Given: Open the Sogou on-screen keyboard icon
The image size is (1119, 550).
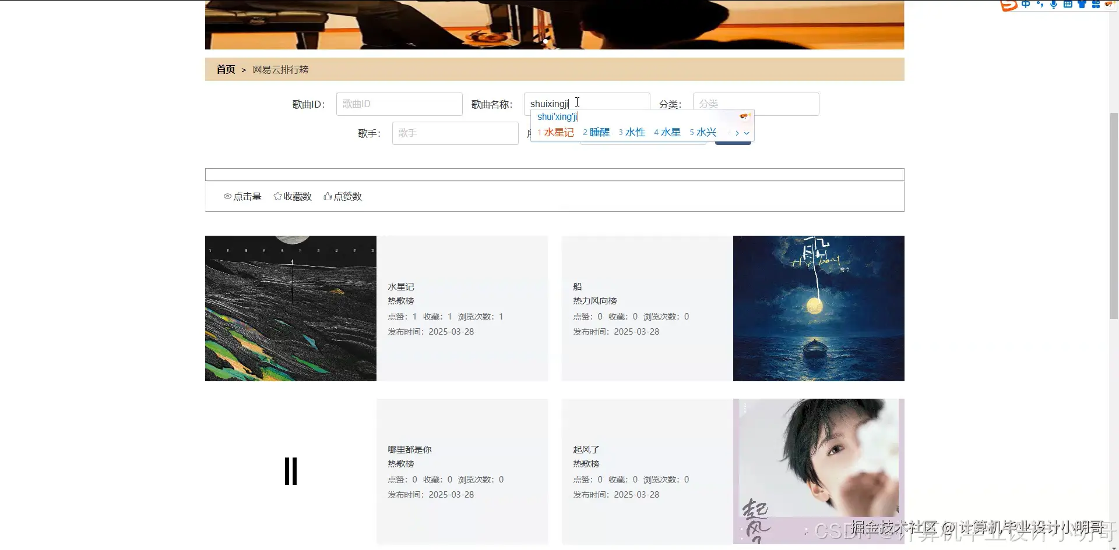Looking at the screenshot, I should pos(1067,5).
